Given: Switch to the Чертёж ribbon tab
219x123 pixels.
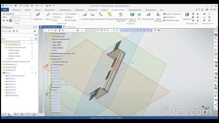Looking at the screenshot, I should tap(27, 10).
